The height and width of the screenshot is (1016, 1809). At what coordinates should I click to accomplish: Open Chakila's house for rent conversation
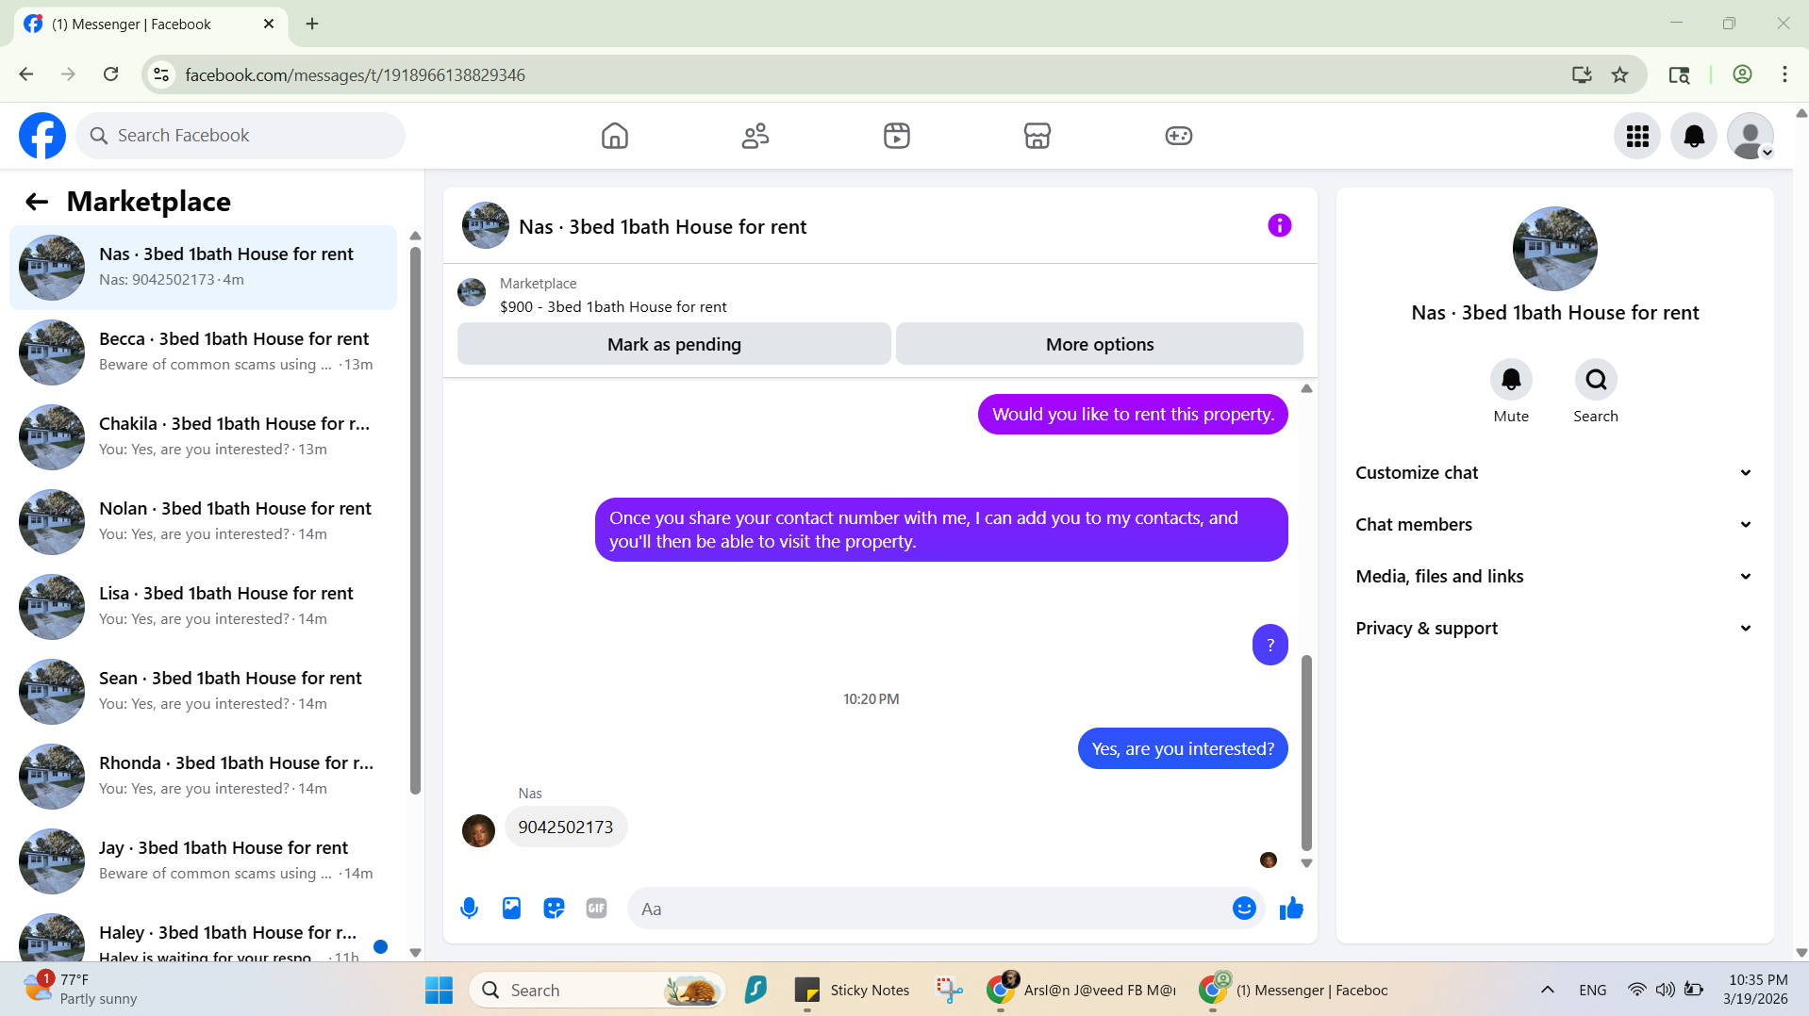pos(203,436)
